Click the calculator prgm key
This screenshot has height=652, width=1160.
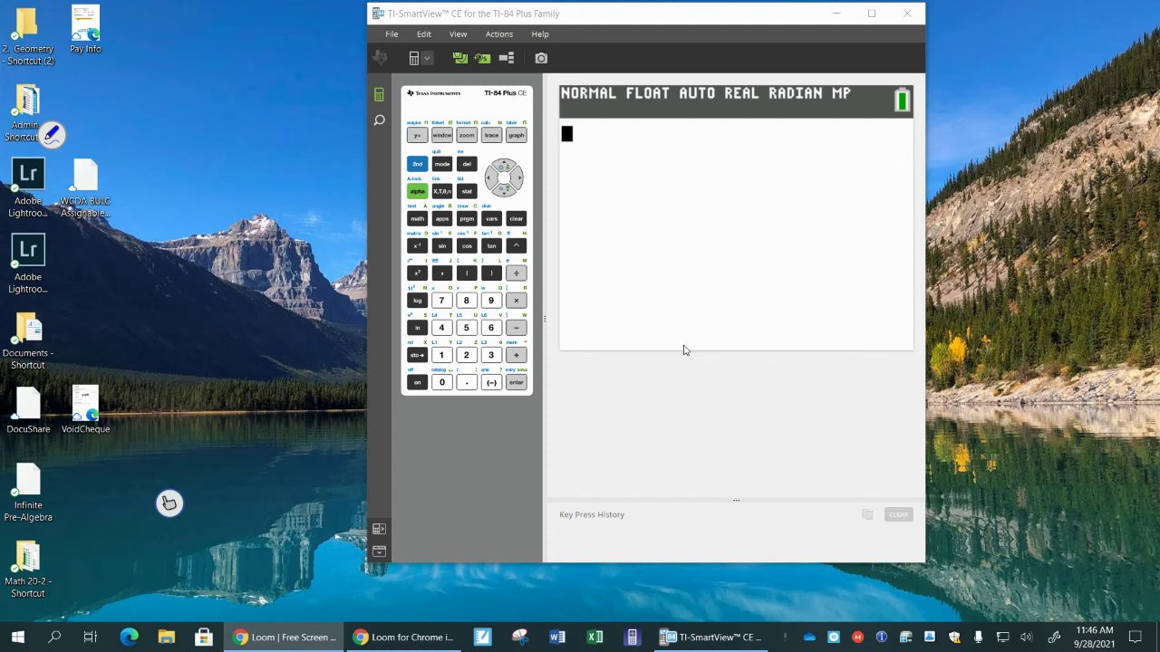466,218
